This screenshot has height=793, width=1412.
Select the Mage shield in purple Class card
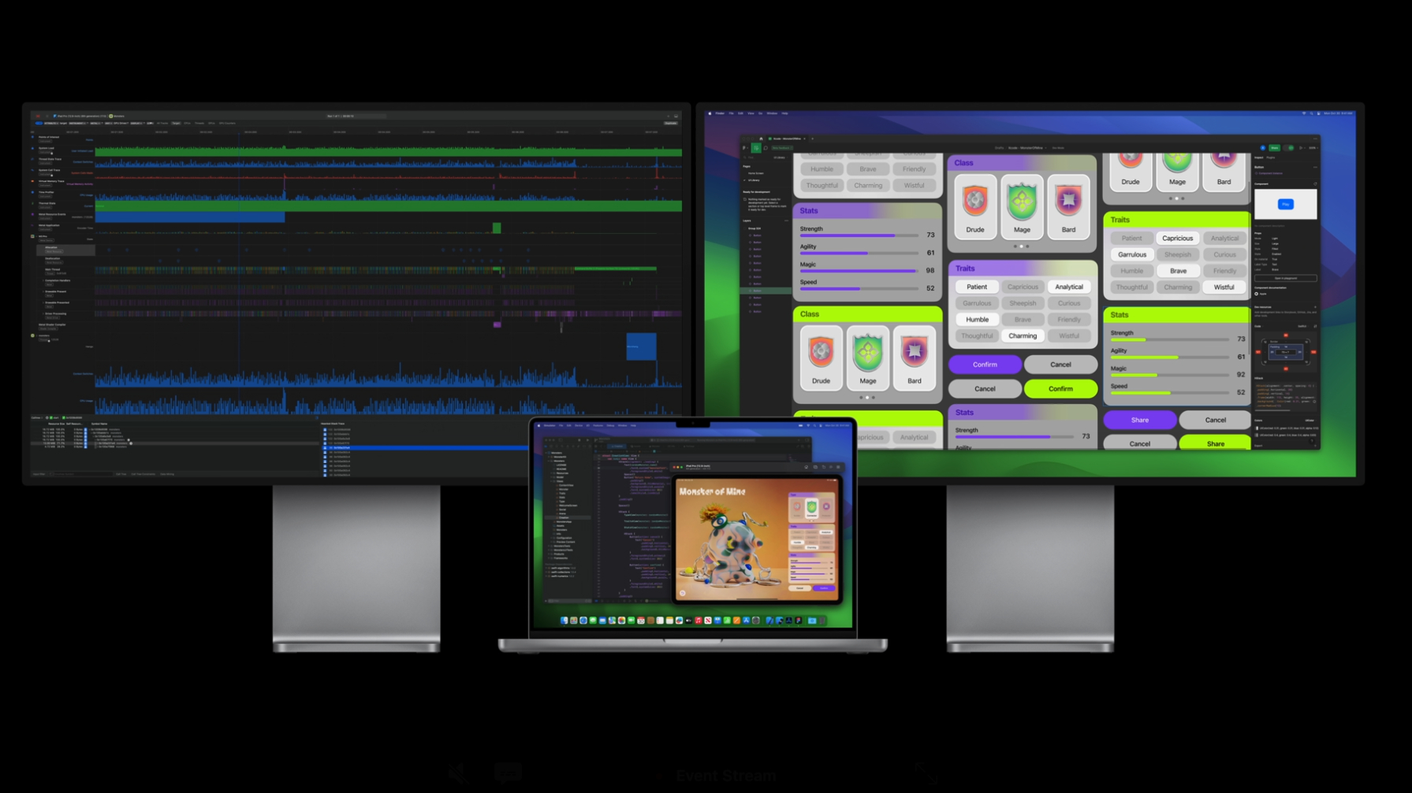pyautogui.click(x=1022, y=206)
